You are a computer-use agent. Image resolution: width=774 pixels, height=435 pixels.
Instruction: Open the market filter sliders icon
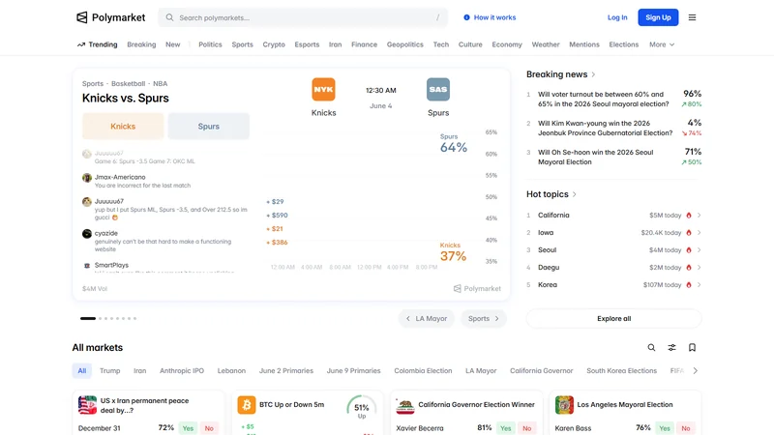(x=671, y=348)
